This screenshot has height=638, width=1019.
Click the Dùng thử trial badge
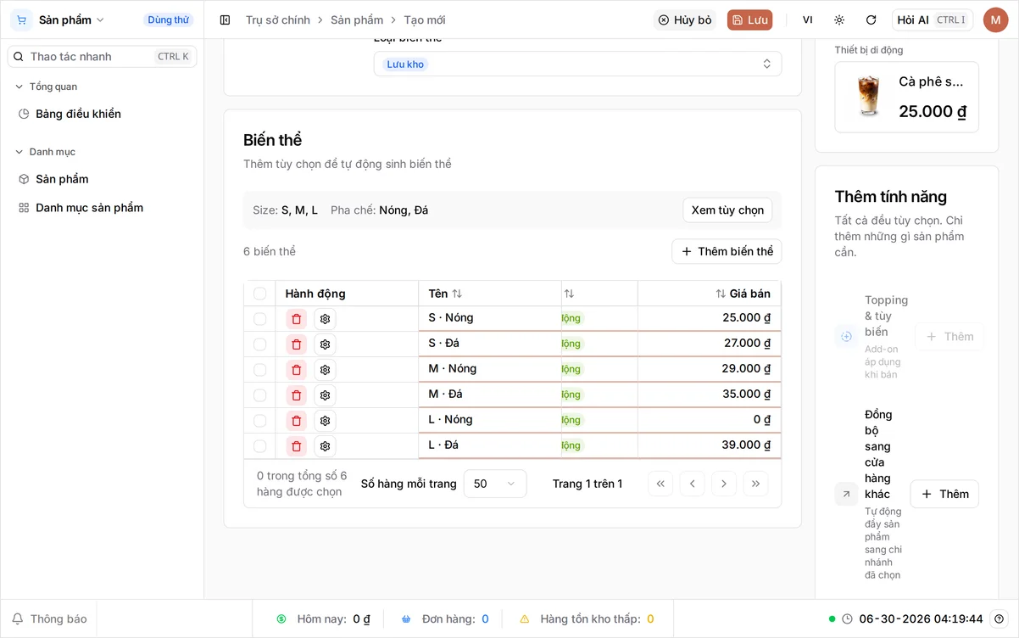pos(169,20)
